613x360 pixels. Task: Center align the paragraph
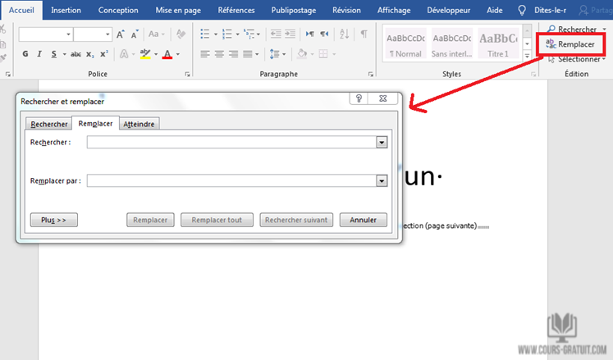tap(220, 54)
